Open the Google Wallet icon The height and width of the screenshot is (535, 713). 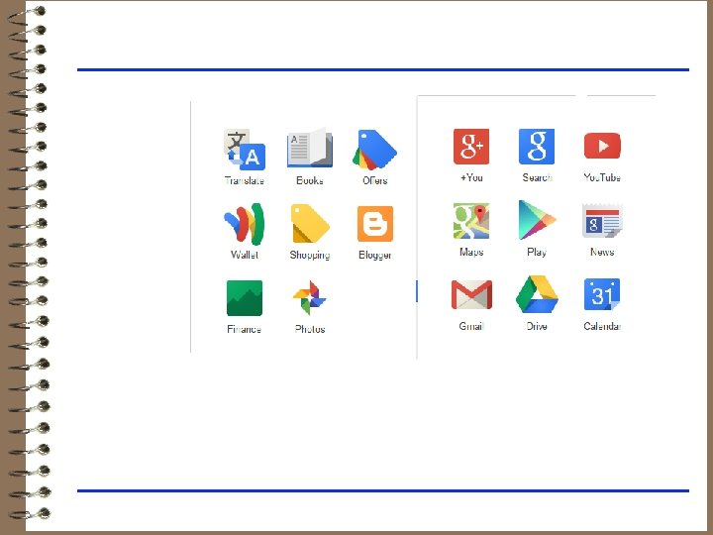tap(245, 224)
